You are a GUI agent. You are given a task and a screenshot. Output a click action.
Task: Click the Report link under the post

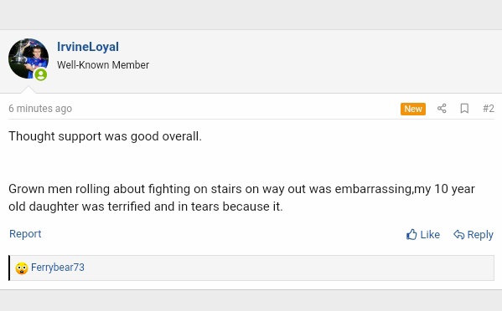pos(25,234)
